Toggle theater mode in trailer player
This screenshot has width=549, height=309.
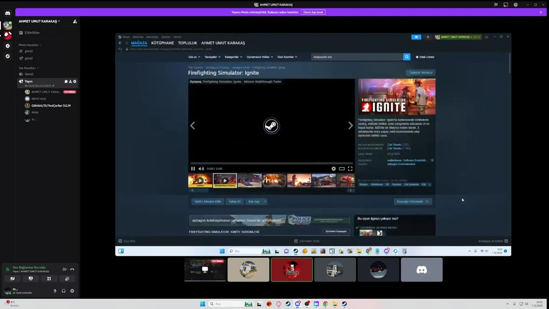(342, 169)
